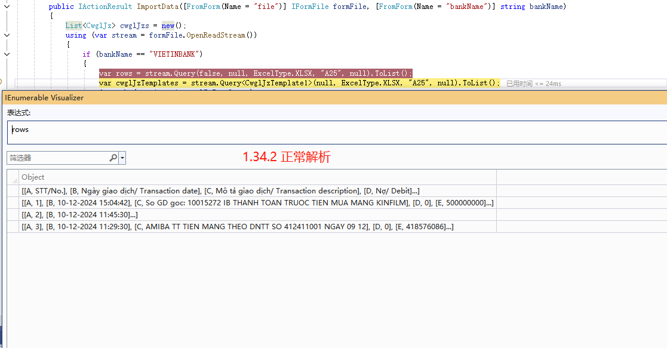Click the highlighted var rows Query code line

[x=256, y=73]
